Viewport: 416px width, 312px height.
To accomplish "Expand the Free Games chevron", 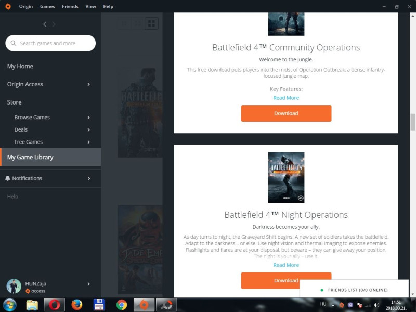I will (x=88, y=142).
